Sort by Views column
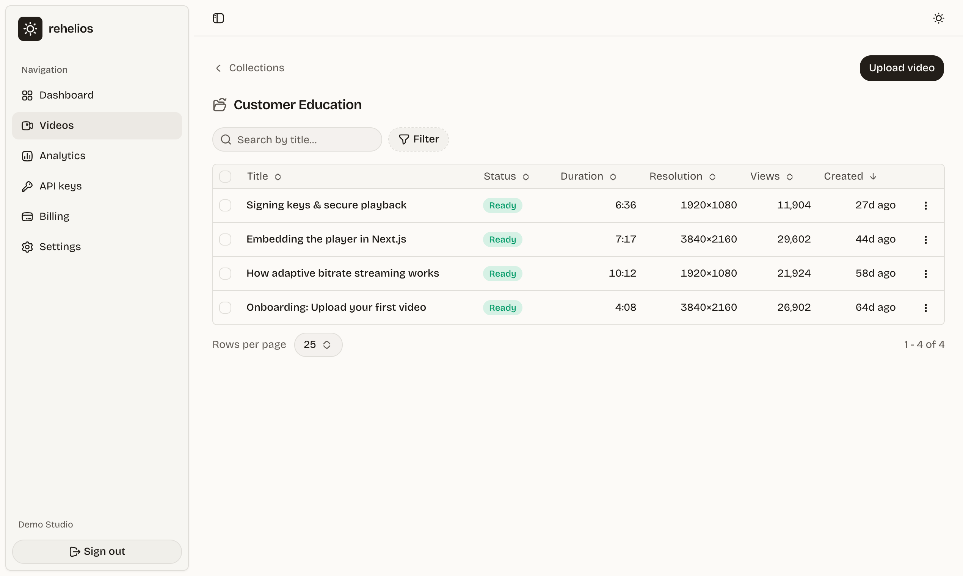The image size is (963, 576). 771,177
